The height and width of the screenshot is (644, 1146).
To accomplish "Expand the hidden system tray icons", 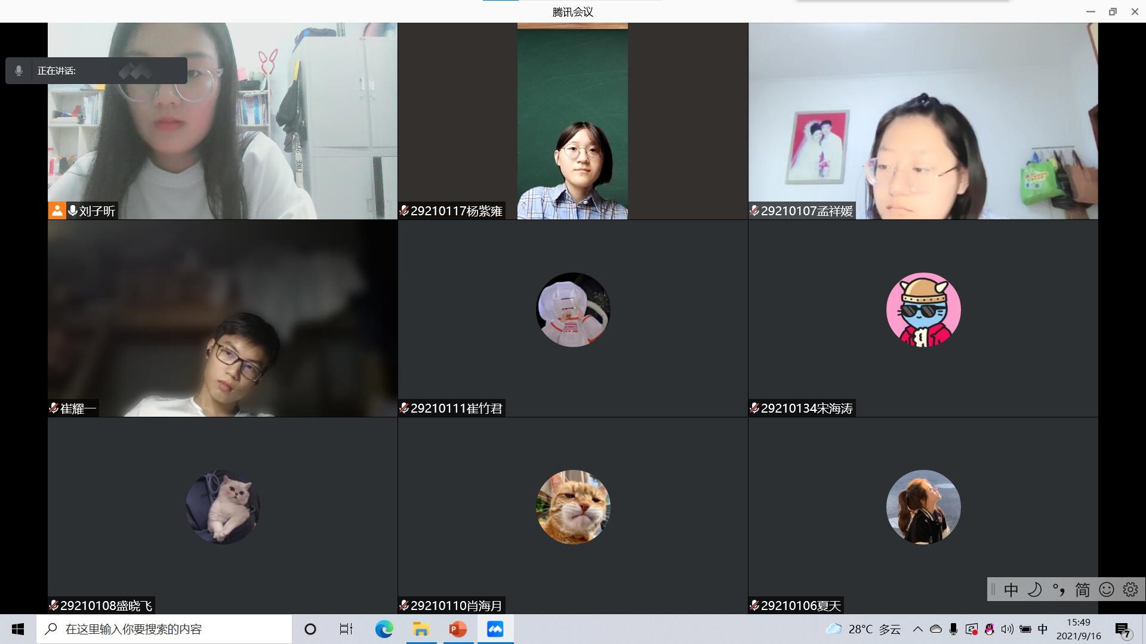I will pyautogui.click(x=917, y=629).
